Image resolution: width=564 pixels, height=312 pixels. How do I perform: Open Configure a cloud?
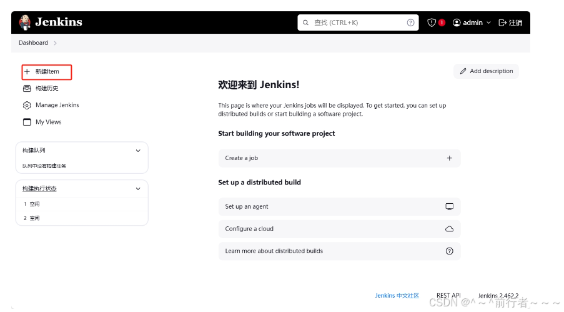pos(339,229)
